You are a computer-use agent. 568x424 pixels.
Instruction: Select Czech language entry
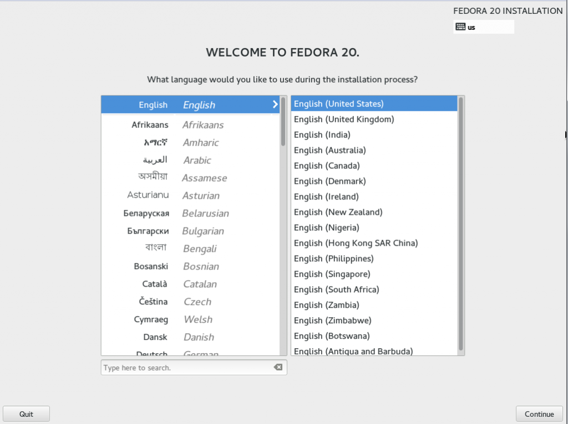click(x=191, y=302)
